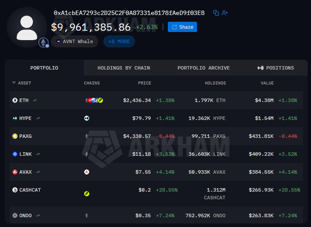The width and height of the screenshot is (311, 227).
Task: Click the Avalanche chain icon in AVAX row
Action: [x=87, y=172]
